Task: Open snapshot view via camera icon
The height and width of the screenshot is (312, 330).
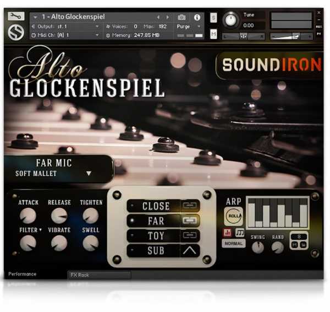Action: tap(182, 17)
